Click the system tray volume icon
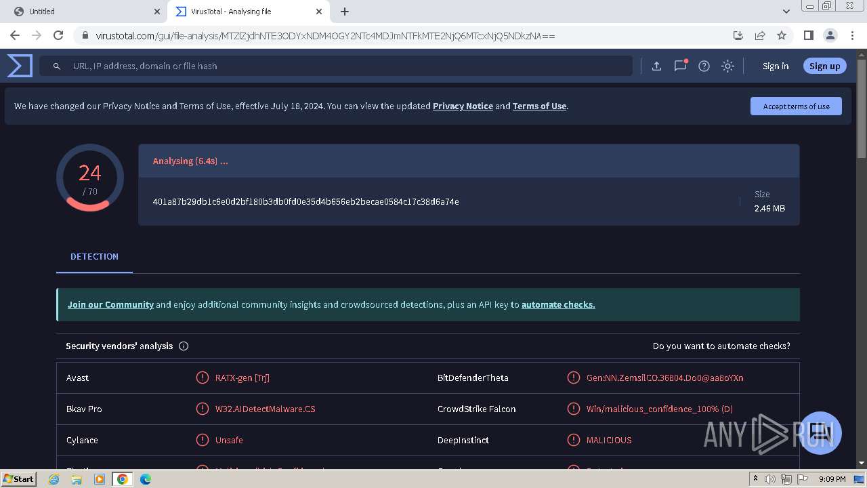Screen dimensions: 867x488 point(770,479)
